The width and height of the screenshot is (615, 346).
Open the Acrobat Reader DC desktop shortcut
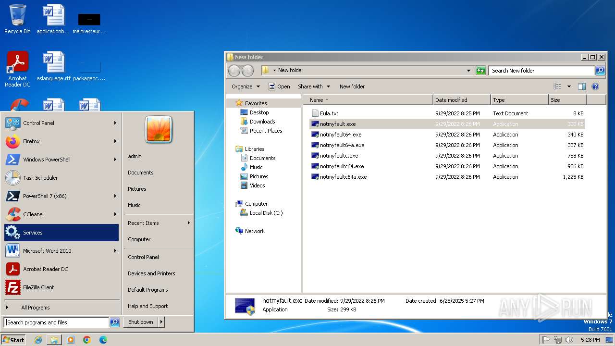click(17, 69)
